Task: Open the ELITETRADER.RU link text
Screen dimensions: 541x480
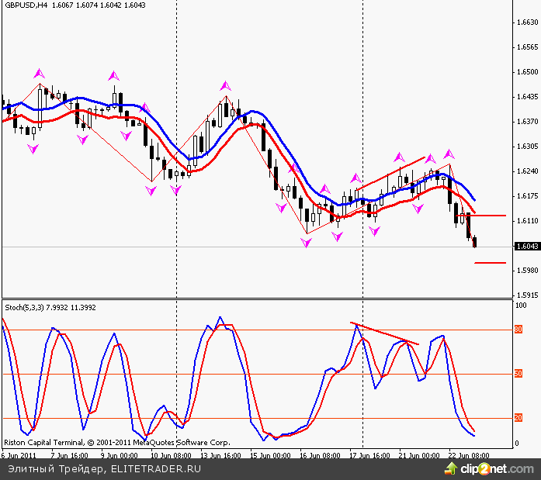Action: (156, 469)
